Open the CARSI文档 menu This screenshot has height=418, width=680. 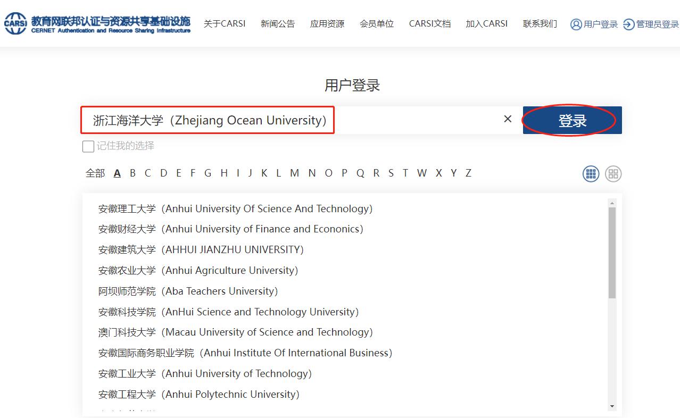pyautogui.click(x=430, y=24)
